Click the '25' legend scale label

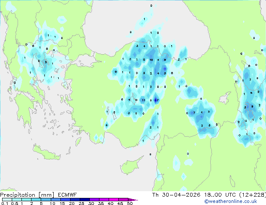(x=81, y=203)
